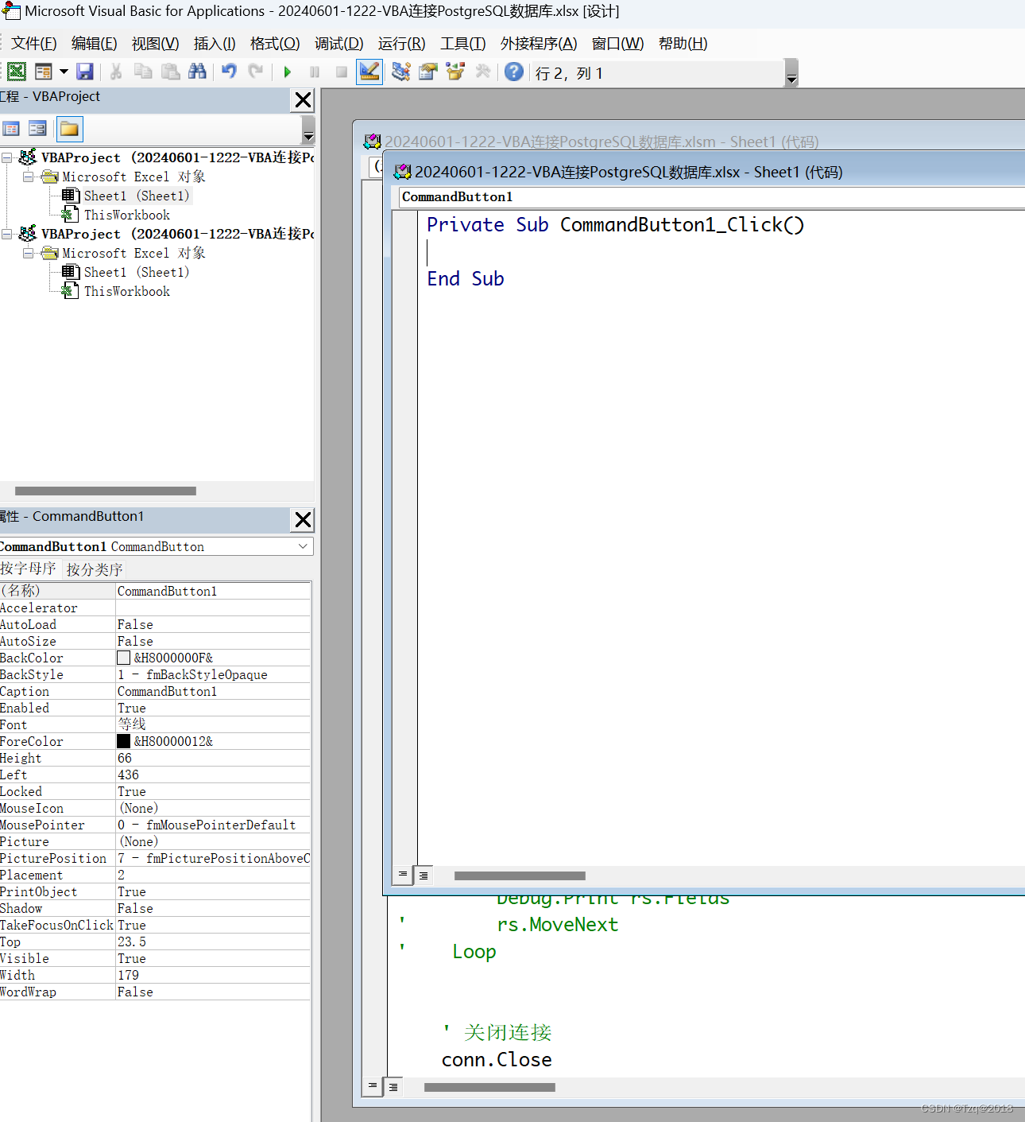Collapse the Microsoft Excel 对象 folder
Viewport: 1025px width, 1122px height.
click(x=29, y=177)
